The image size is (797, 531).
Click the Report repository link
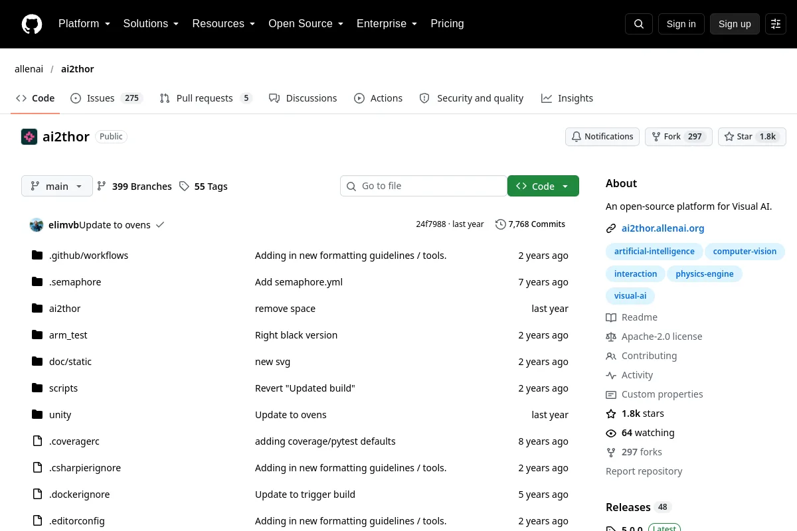[x=644, y=471]
